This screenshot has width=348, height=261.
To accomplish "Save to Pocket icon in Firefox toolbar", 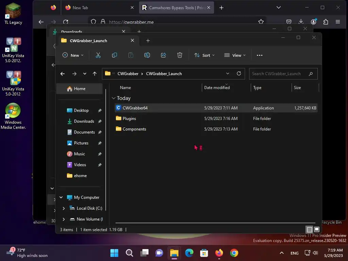I will (x=289, y=22).
